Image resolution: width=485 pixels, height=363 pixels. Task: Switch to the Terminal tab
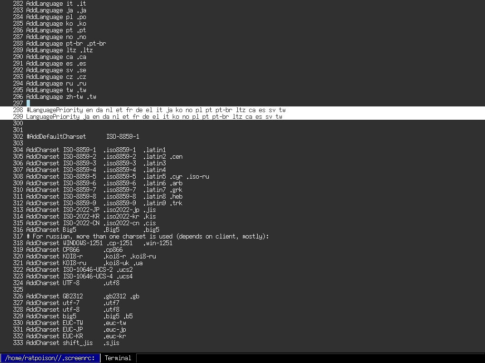118,358
